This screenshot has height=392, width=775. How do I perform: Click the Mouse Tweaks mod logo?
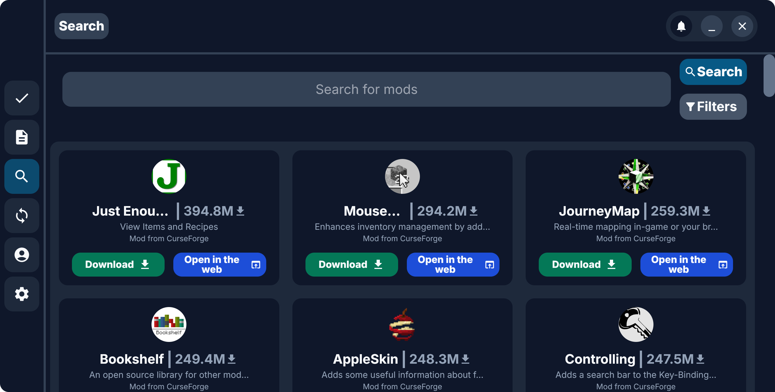tap(402, 176)
